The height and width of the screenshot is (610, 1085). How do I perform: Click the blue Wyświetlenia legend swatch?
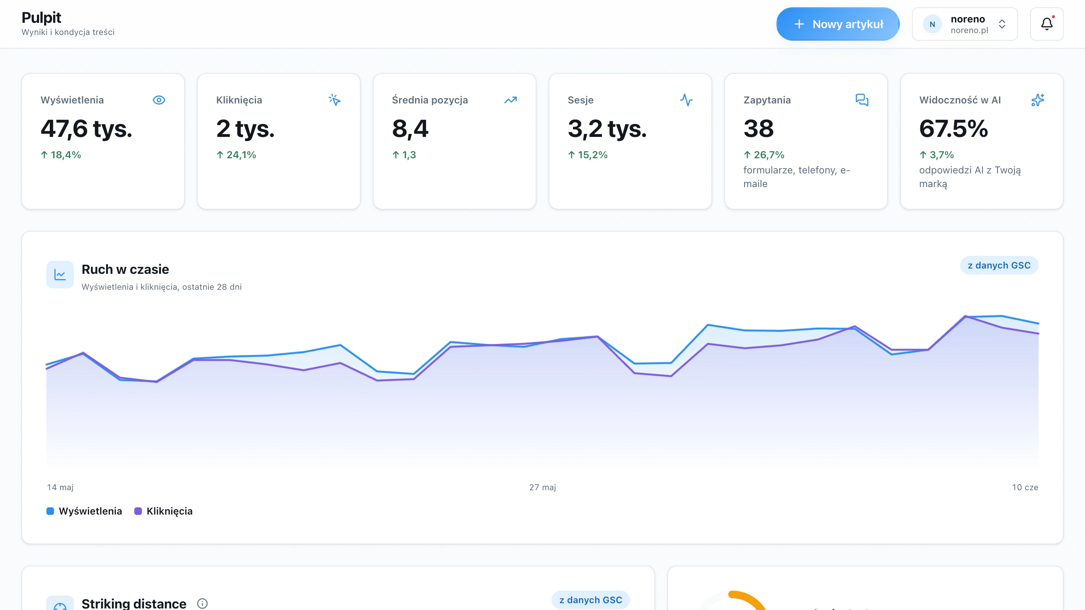(x=50, y=511)
